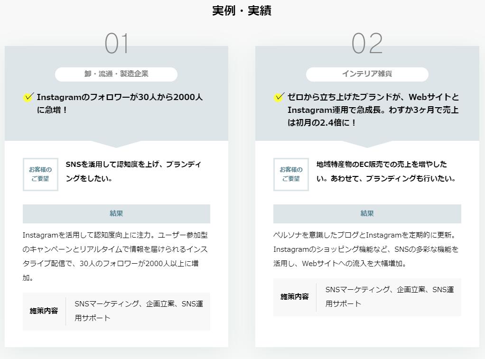Click the SNSを活用して認知度を上げ request text
Image resolution: width=485 pixels, height=359 pixels.
133,171
